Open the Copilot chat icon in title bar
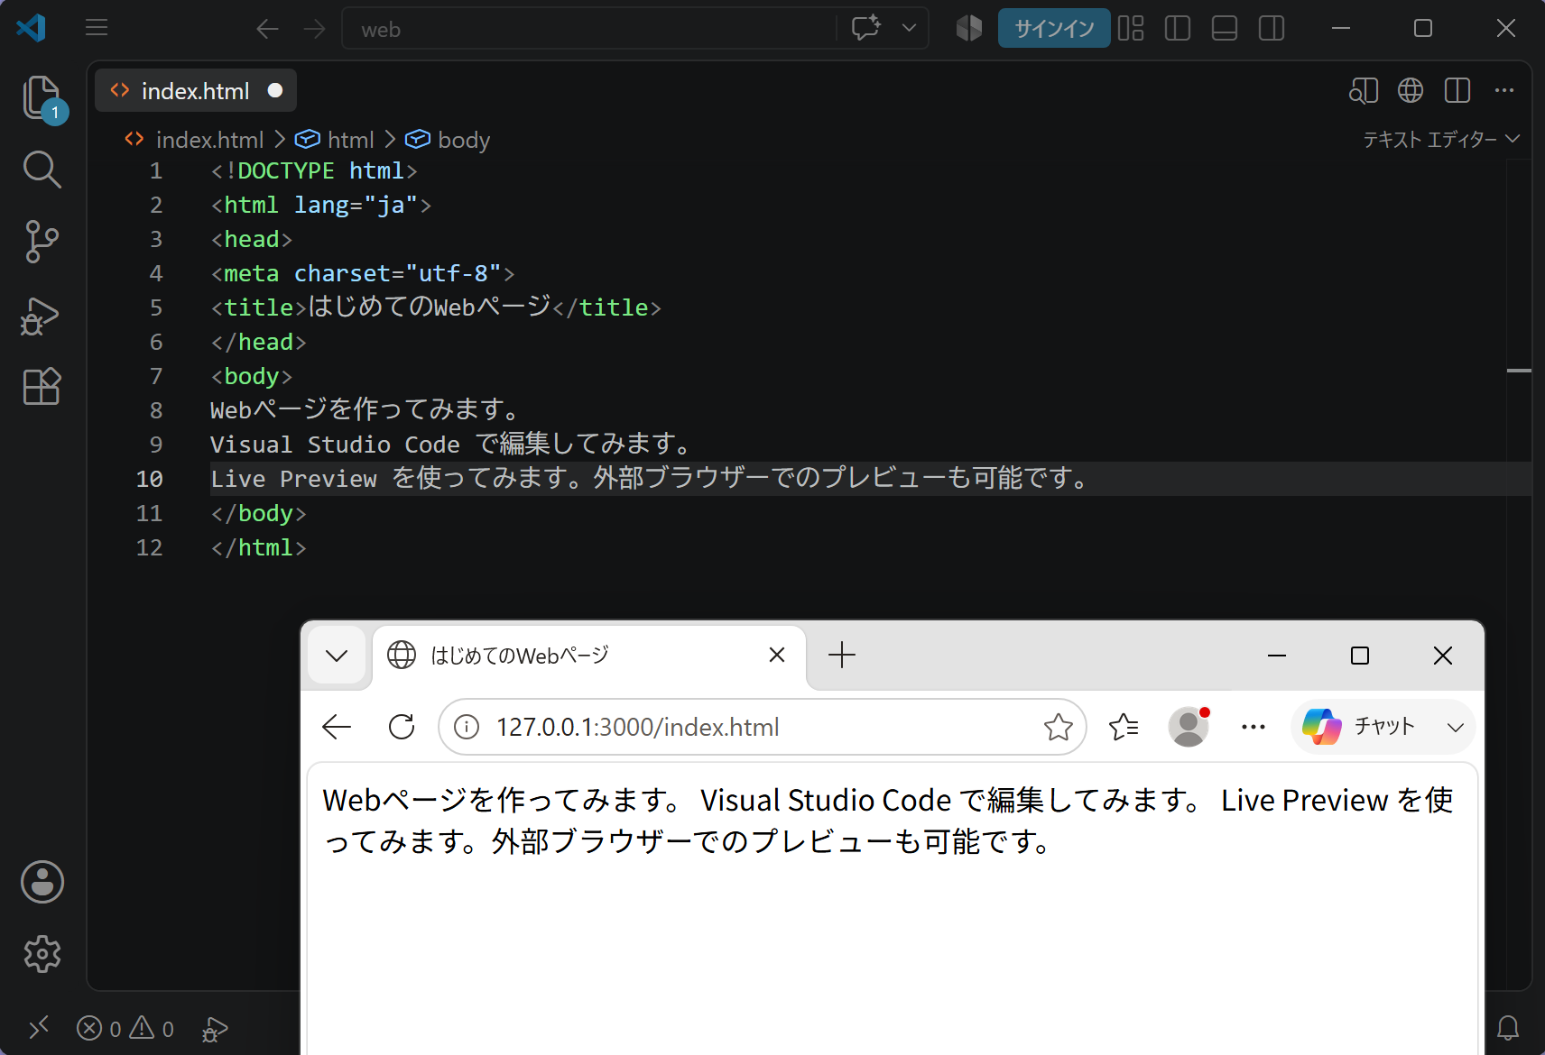Image resolution: width=1545 pixels, height=1055 pixels. click(x=866, y=28)
